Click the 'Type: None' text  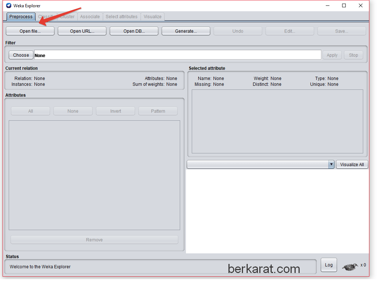pyautogui.click(x=327, y=79)
